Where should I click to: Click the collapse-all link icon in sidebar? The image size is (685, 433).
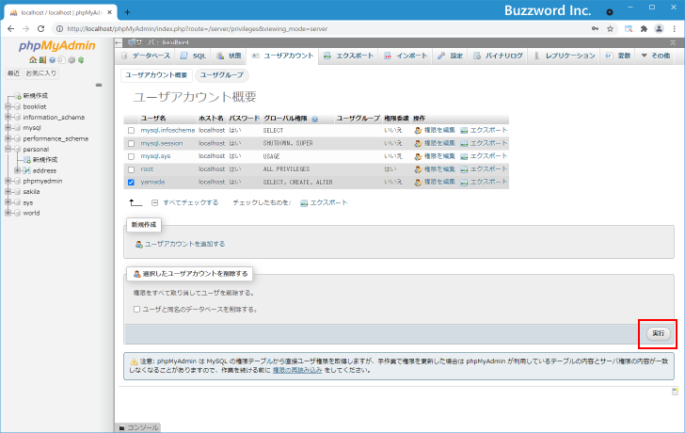(x=99, y=85)
